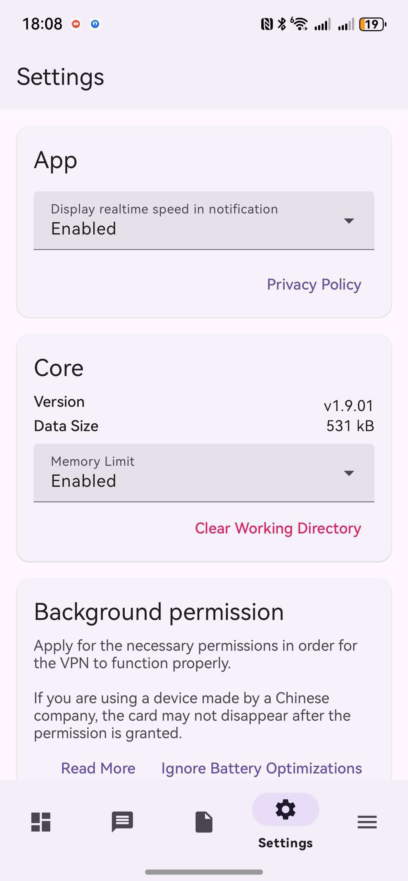The width and height of the screenshot is (408, 881).
Task: Open the Dashboard tab icon
Action: [x=41, y=822]
